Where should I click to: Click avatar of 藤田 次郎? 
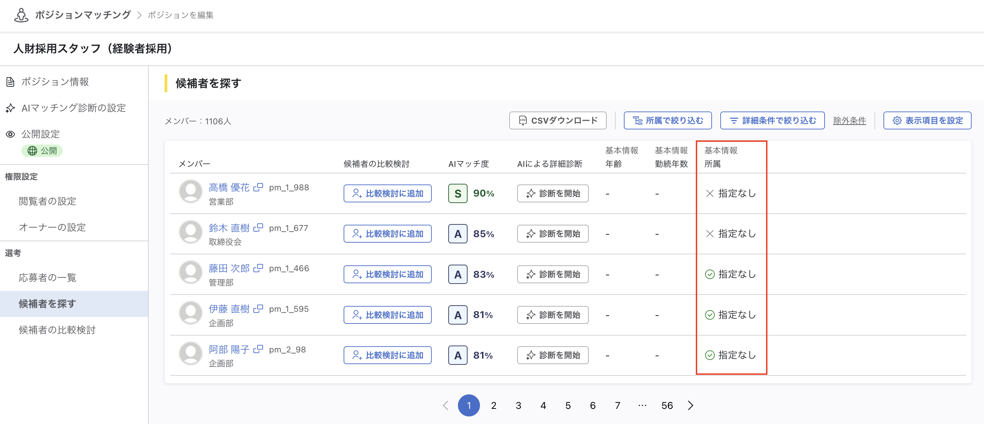pyautogui.click(x=191, y=272)
